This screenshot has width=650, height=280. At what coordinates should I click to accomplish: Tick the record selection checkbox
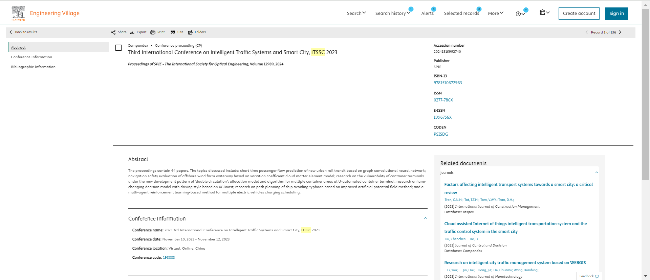click(118, 48)
